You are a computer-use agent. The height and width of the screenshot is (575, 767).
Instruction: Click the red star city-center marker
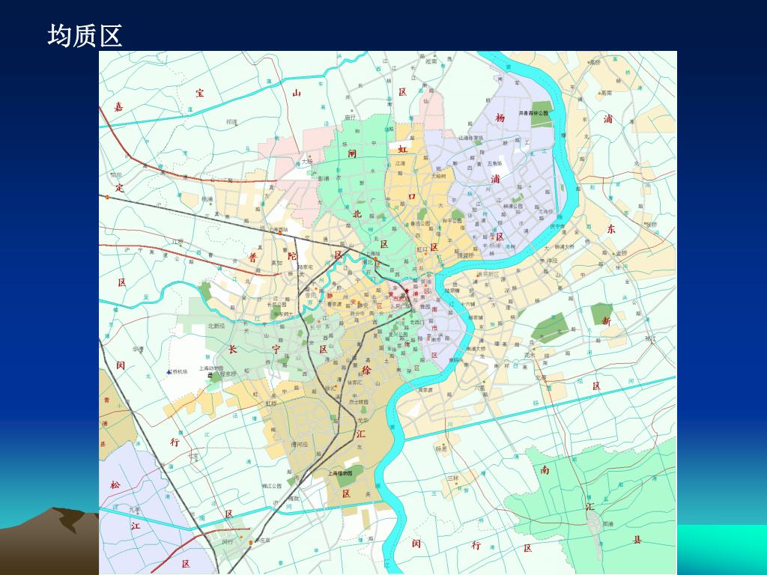click(x=406, y=291)
